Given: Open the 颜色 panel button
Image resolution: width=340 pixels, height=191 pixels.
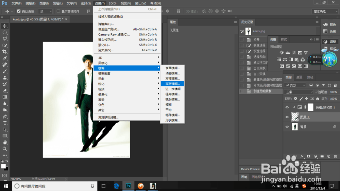Looking at the screenshot, I should [x=329, y=24].
